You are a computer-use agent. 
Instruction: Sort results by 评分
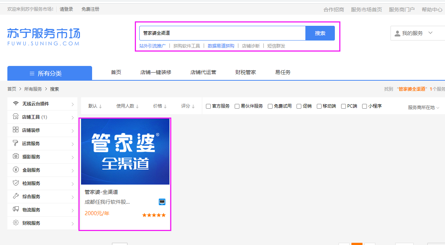pos(188,106)
